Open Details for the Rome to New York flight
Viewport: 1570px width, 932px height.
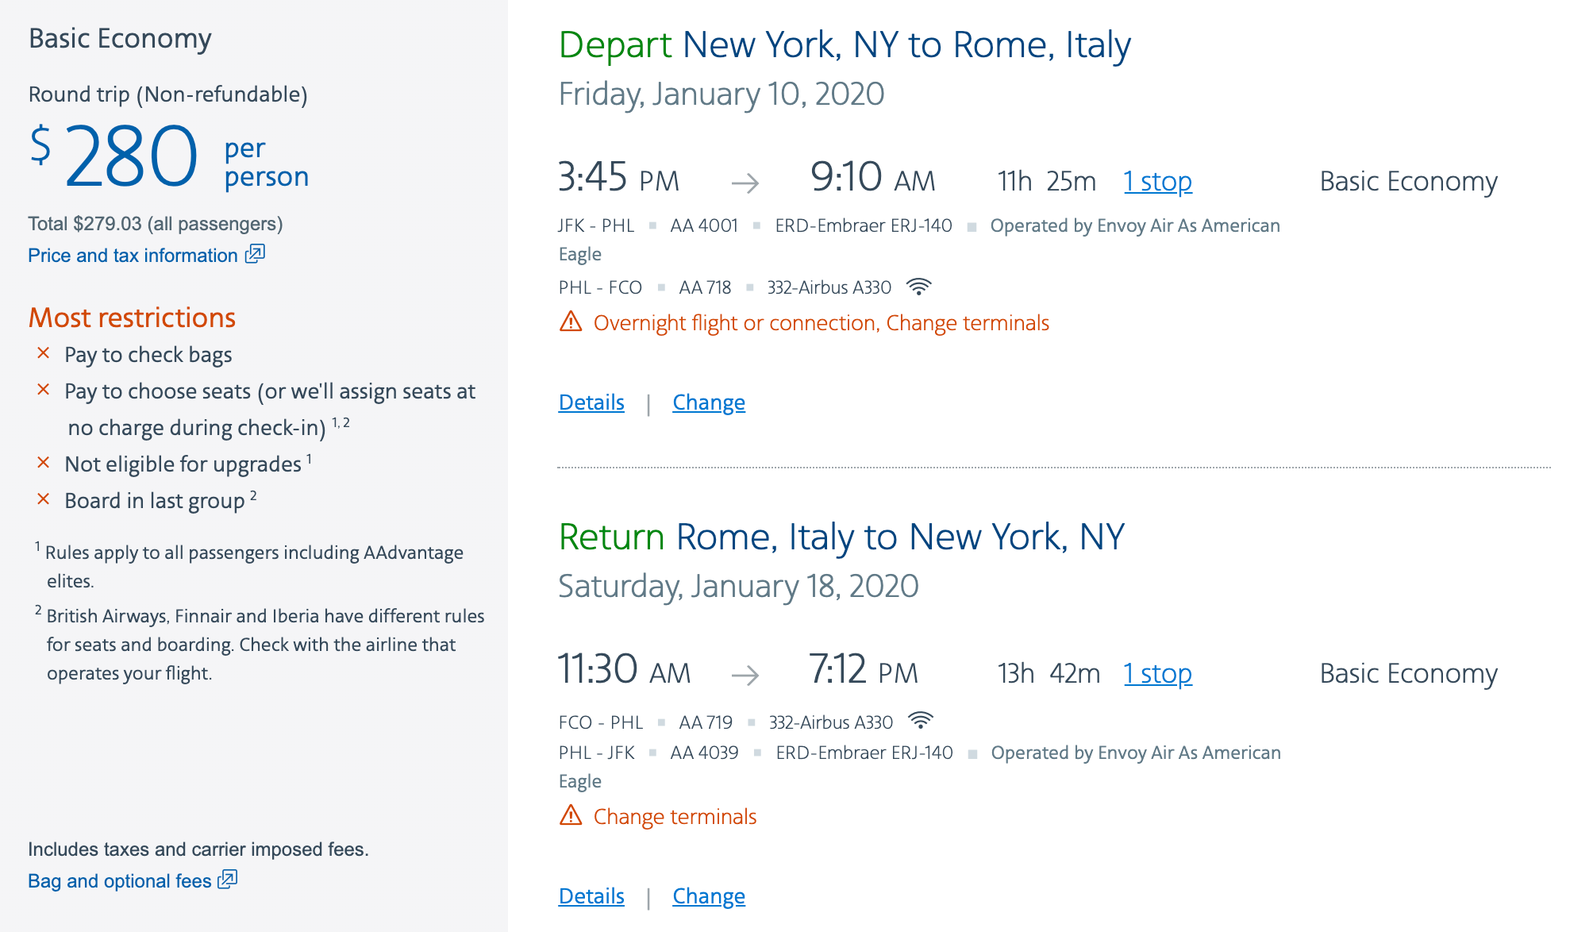tap(591, 896)
